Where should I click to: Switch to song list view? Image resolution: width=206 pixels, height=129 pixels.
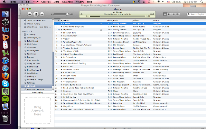[165, 14]
